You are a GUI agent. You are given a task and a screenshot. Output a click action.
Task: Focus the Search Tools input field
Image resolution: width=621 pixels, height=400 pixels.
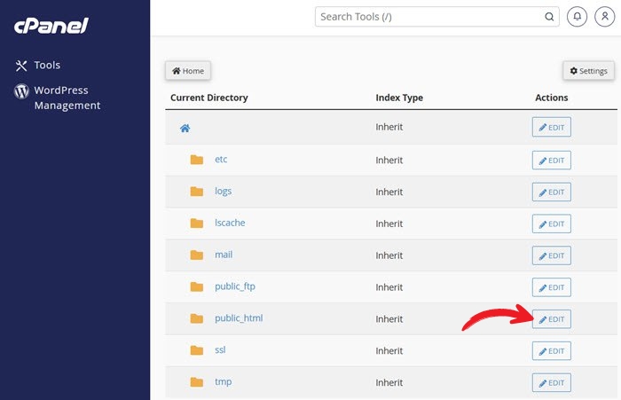(430, 17)
